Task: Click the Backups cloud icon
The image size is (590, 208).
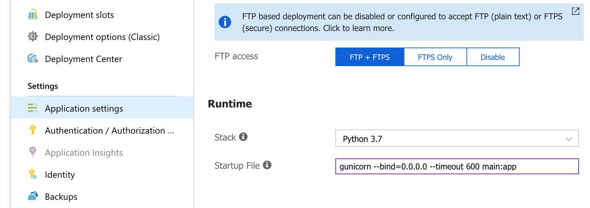Action: (x=33, y=196)
